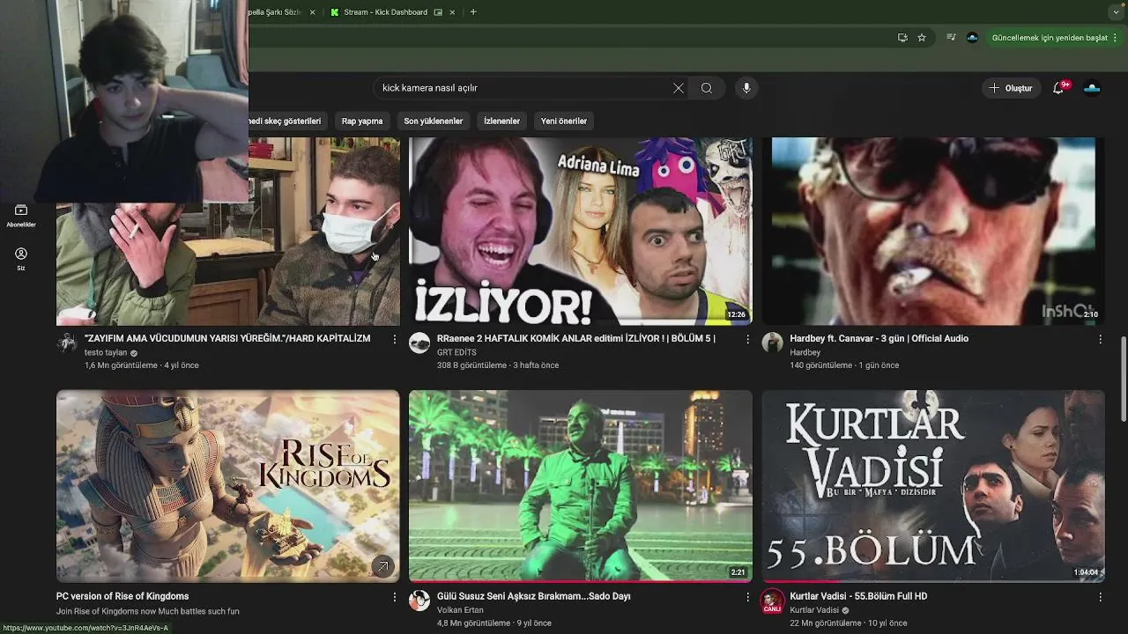Clear the YouTube search box text
The image size is (1128, 634).
click(678, 88)
